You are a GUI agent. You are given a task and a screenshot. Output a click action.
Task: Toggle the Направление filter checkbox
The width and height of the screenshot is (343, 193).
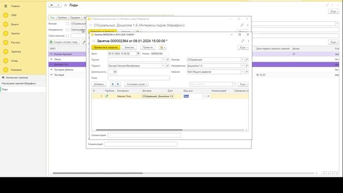click(x=68, y=29)
